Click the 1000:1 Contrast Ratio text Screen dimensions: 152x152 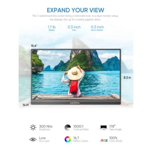click(x=81, y=128)
